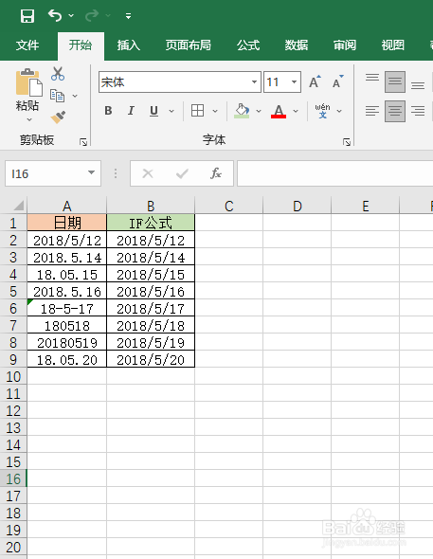The width and height of the screenshot is (433, 559).
Task: Open the font color dropdown arrow
Action: pyautogui.click(x=296, y=111)
